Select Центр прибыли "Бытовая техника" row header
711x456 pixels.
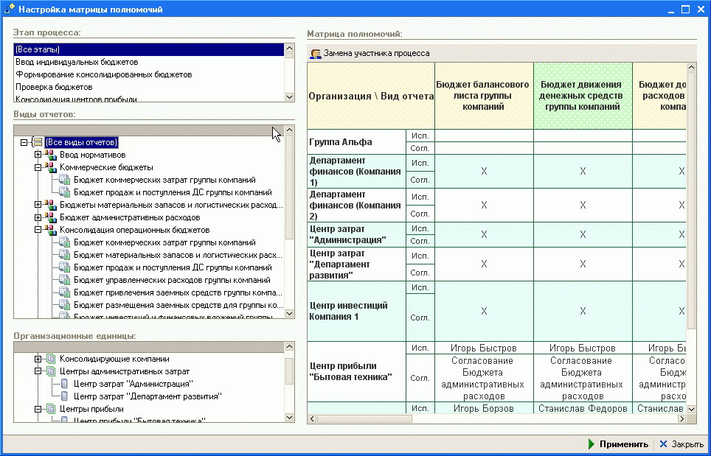coord(356,372)
